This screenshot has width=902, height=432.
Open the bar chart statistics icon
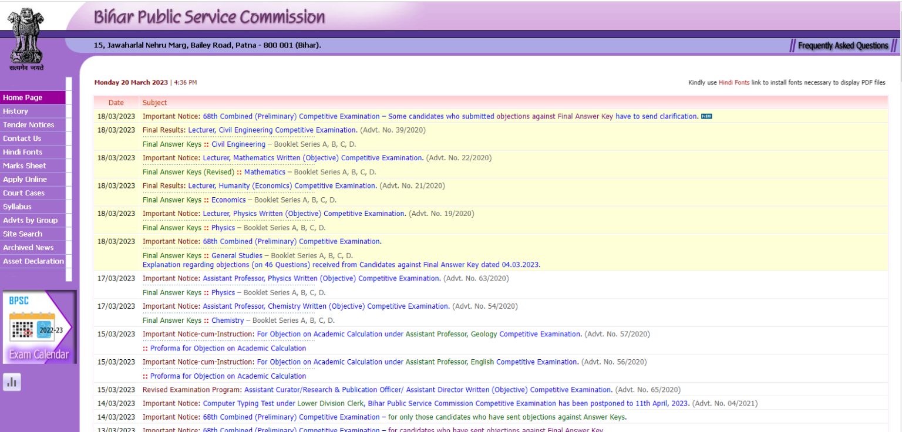click(x=12, y=383)
